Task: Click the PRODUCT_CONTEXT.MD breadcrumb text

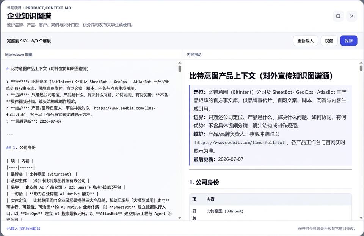Action: (x=48, y=8)
